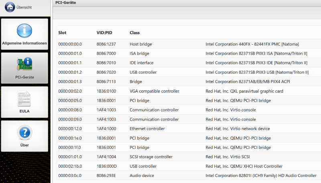
Task: Click the home icon next to Übersicht
Action: [x=10, y=7]
